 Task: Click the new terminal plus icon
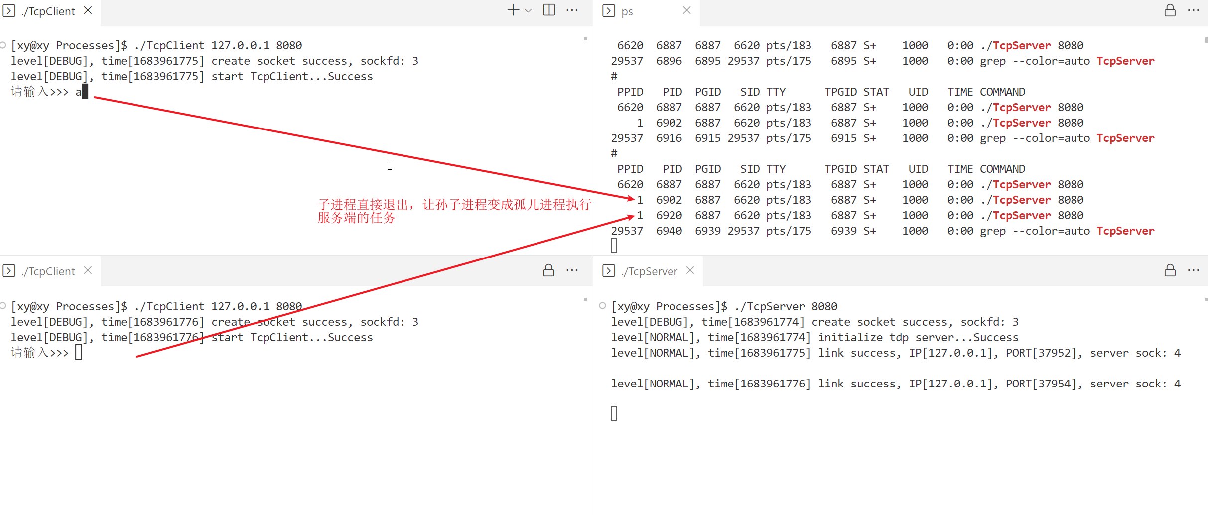click(513, 10)
